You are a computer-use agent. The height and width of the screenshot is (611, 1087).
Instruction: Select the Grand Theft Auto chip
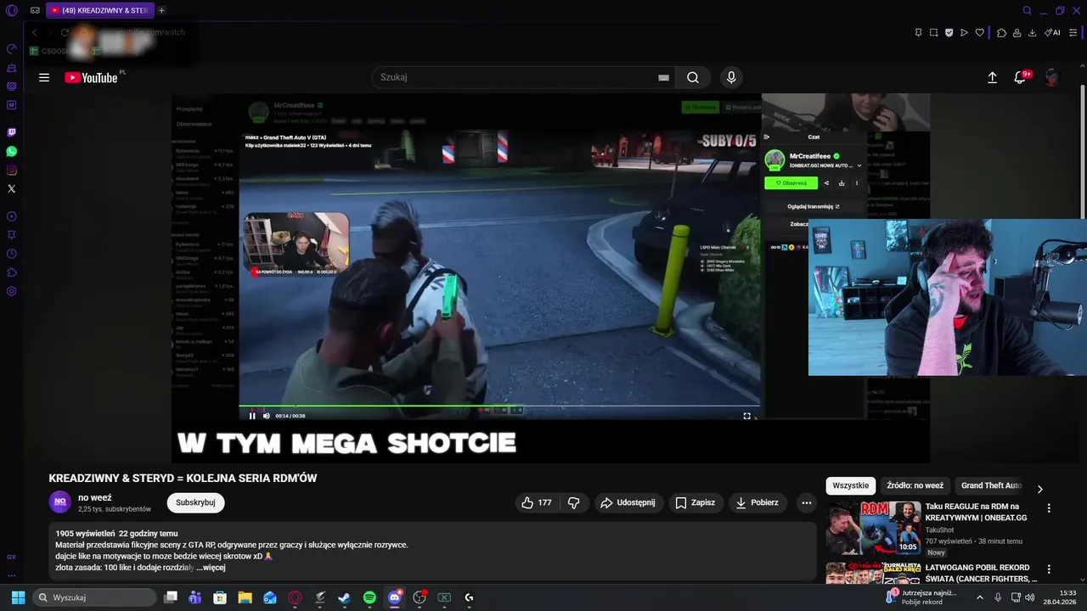coord(991,485)
